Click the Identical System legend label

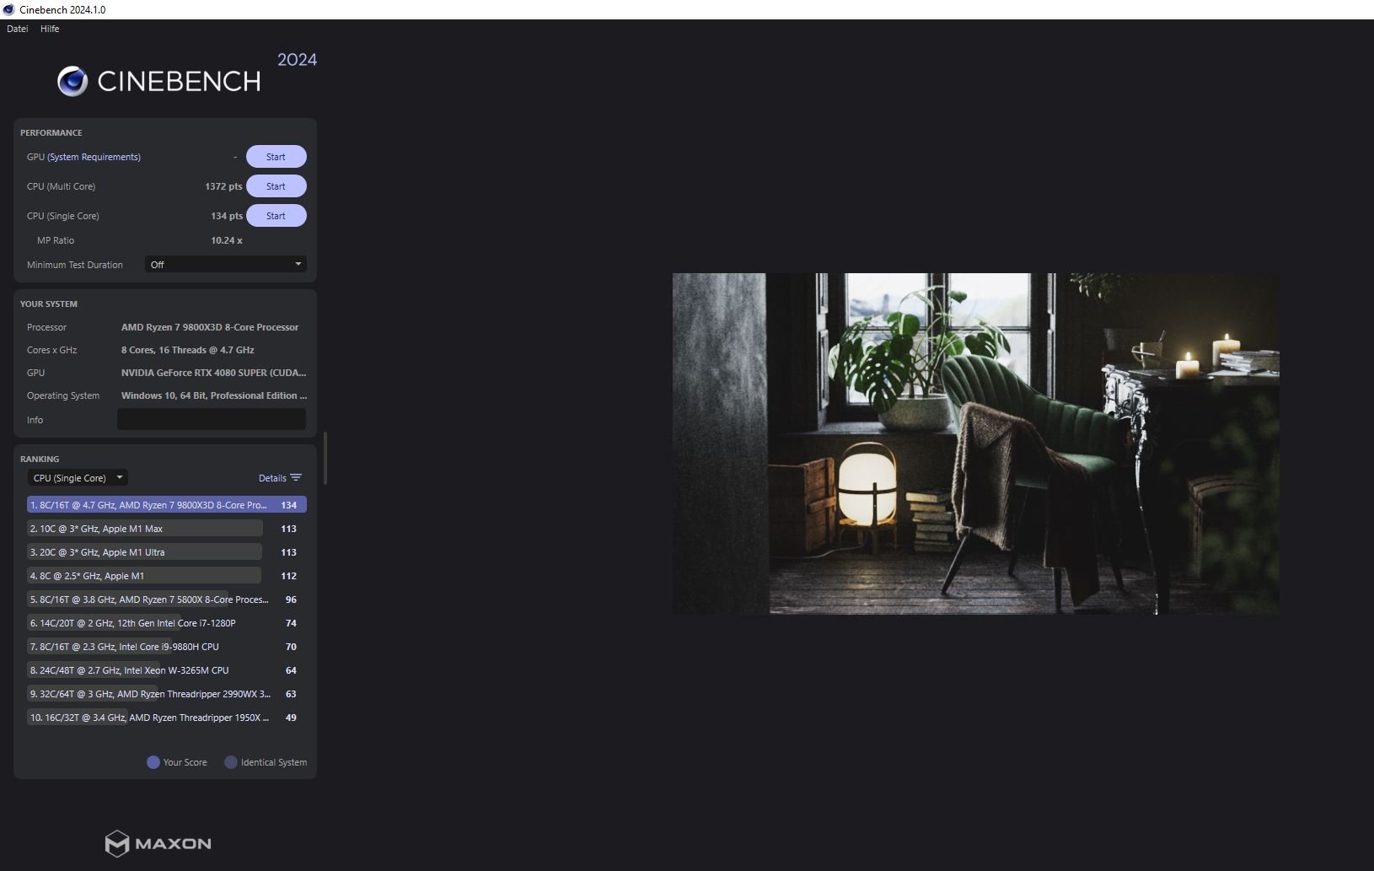point(274,762)
